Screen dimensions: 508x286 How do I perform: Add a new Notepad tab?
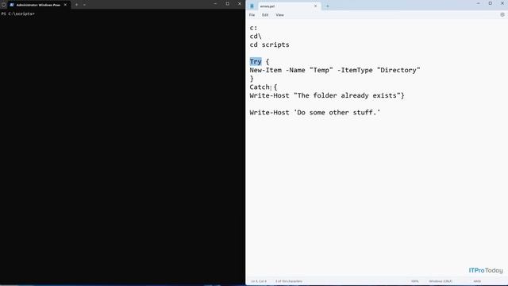tap(327, 6)
